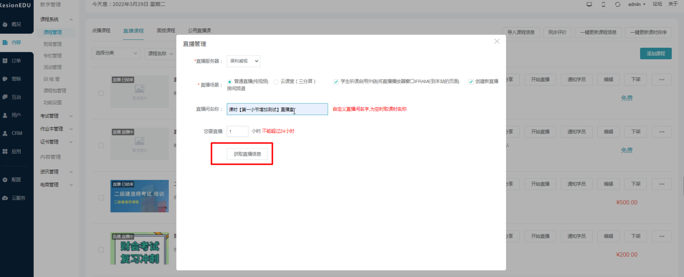Switch to the 公用直播课 tab
The width and height of the screenshot is (684, 277).
tap(199, 31)
